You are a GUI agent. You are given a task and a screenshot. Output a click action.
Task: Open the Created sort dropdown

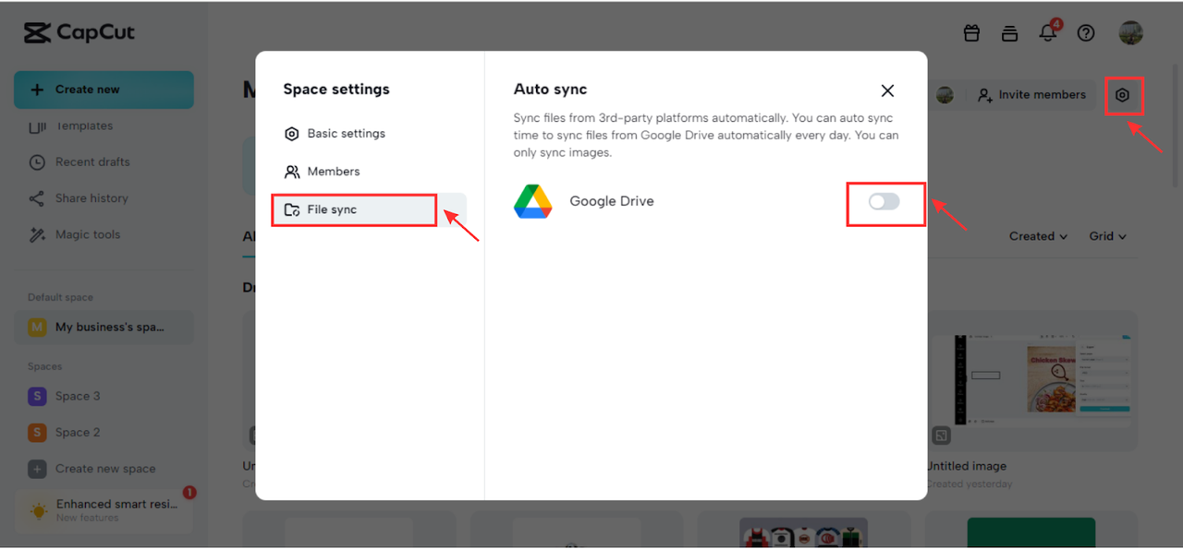click(1038, 236)
